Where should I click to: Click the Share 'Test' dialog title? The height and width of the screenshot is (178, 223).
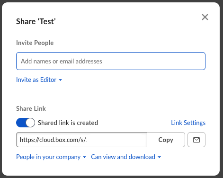tap(36, 21)
